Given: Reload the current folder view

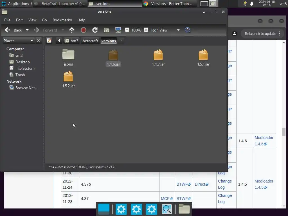Looking at the screenshot, I should (95, 30).
